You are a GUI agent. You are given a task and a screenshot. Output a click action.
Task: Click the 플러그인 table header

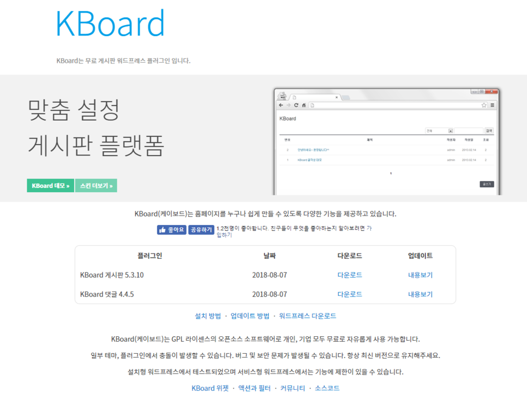pos(149,256)
